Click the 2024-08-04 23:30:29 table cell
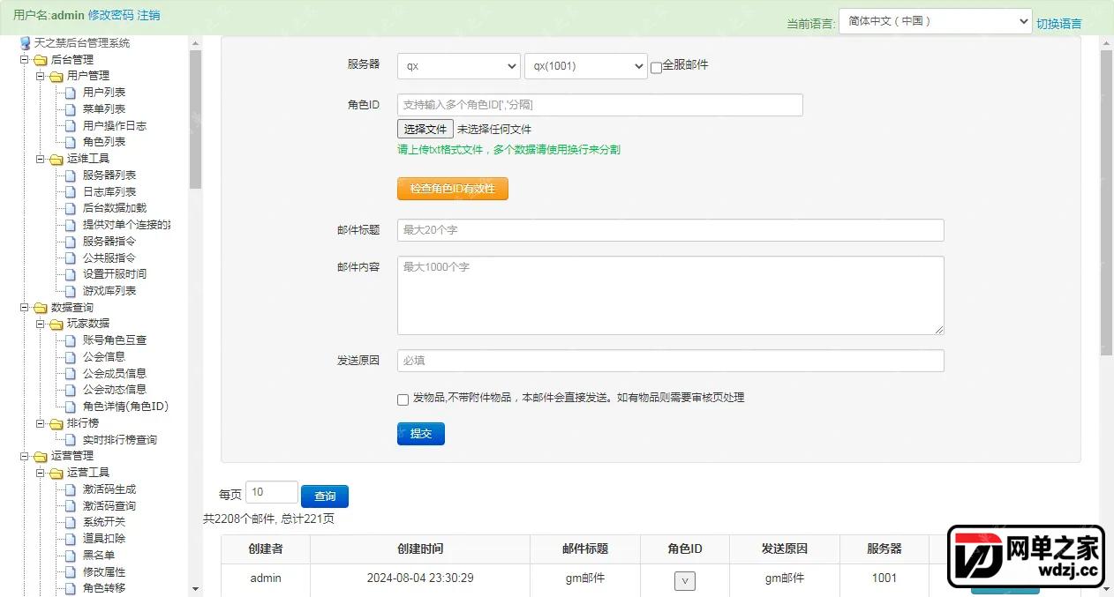Image resolution: width=1114 pixels, height=597 pixels. click(420, 578)
